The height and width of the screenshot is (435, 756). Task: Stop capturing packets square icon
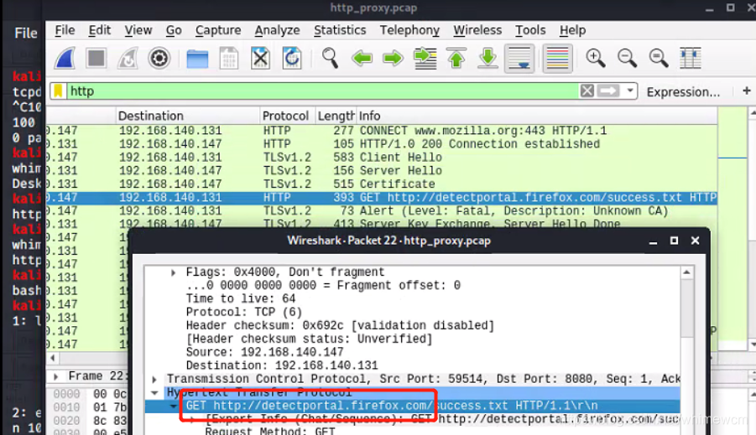(x=96, y=59)
